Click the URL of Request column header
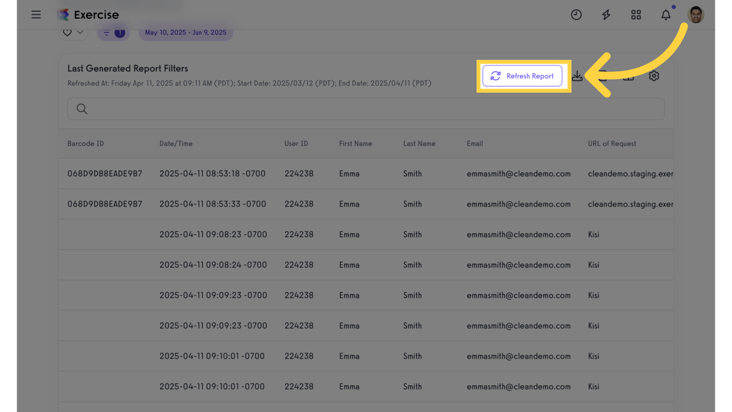Viewport: 732px width, 412px height. 612,144
